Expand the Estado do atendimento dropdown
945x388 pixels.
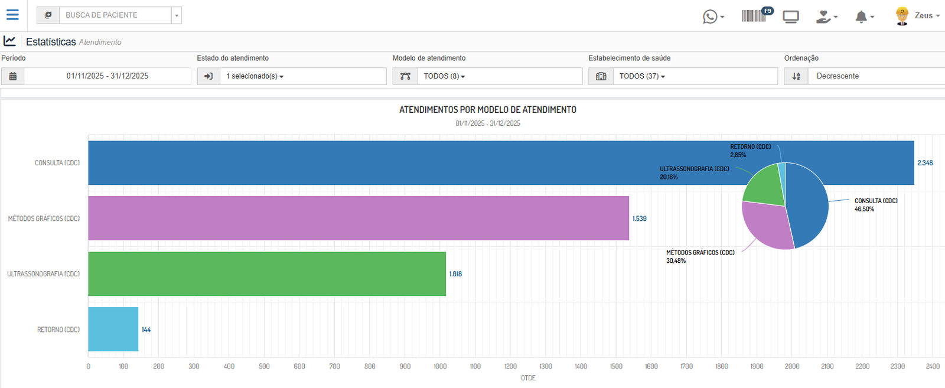pos(255,76)
